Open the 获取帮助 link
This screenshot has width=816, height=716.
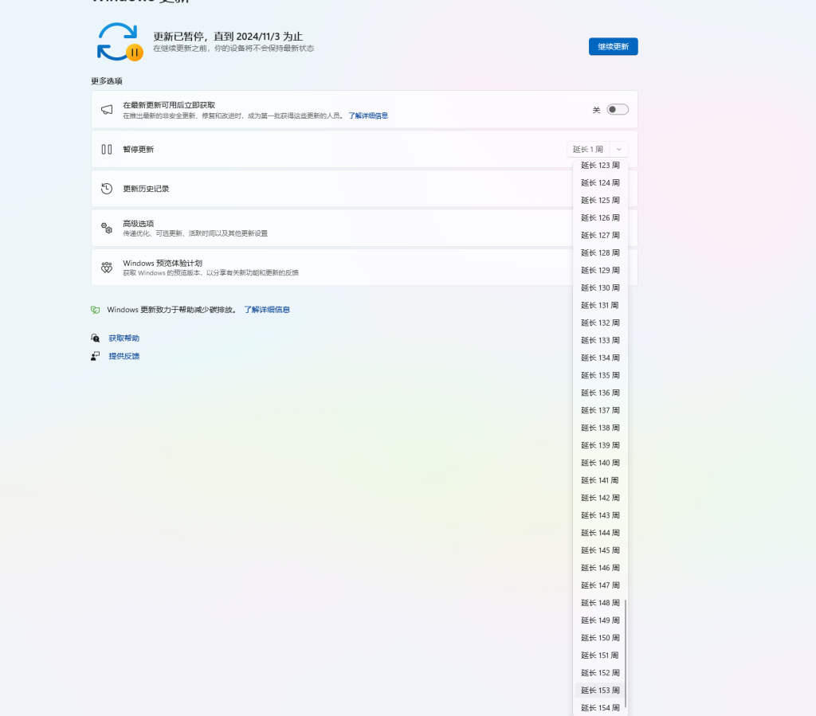(x=124, y=338)
